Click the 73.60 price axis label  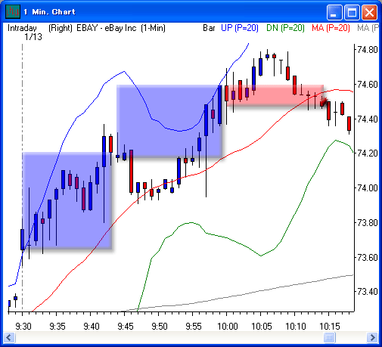point(368,258)
